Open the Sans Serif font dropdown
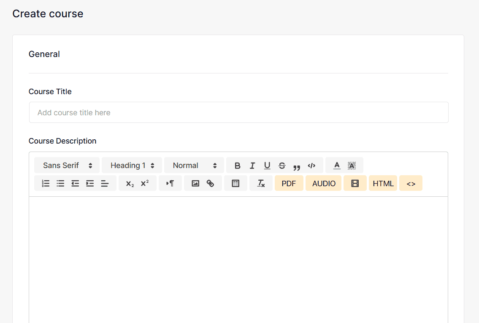479x323 pixels. [x=67, y=165]
